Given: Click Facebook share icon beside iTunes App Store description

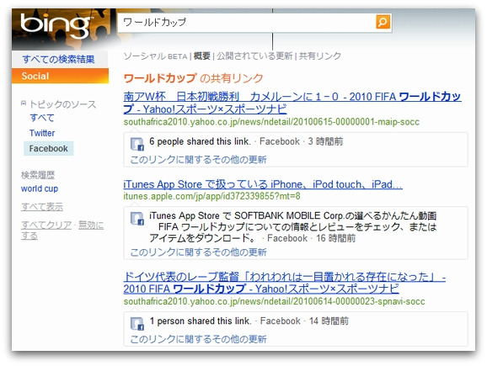Looking at the screenshot, I should coord(136,219).
